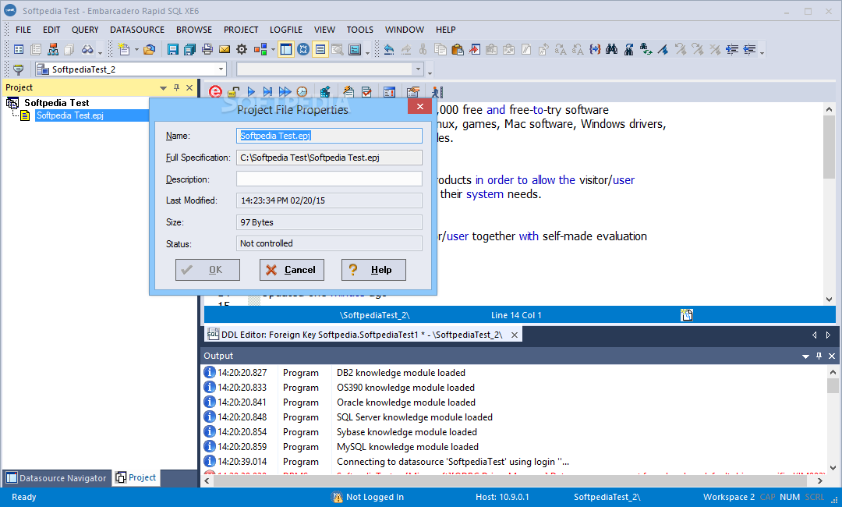Click the red Embarcadero 'e' icon
The height and width of the screenshot is (507, 842).
click(215, 92)
